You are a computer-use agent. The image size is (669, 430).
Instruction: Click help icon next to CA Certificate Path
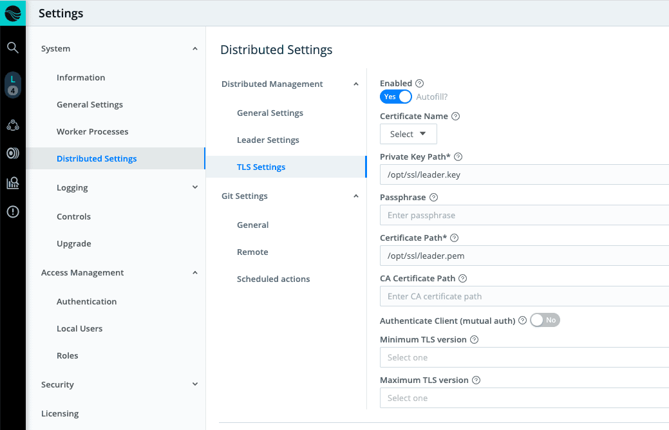(x=462, y=279)
